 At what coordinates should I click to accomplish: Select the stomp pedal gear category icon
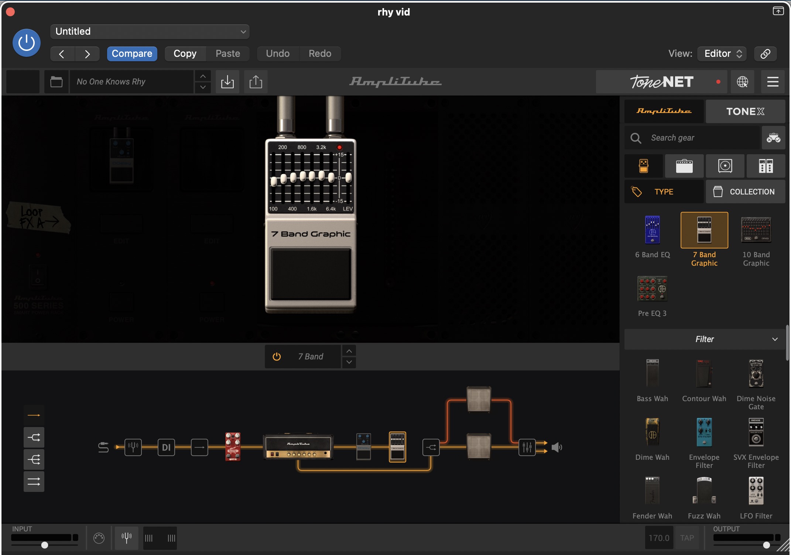pos(644,166)
